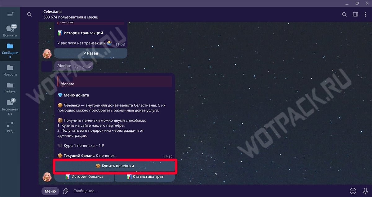This screenshot has height=197, width=372.
Task: Start voice message recording with microphone
Action: tap(365, 191)
